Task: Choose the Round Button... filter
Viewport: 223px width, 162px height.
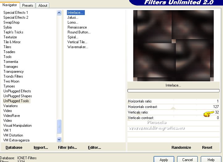Action: [x=79, y=32]
